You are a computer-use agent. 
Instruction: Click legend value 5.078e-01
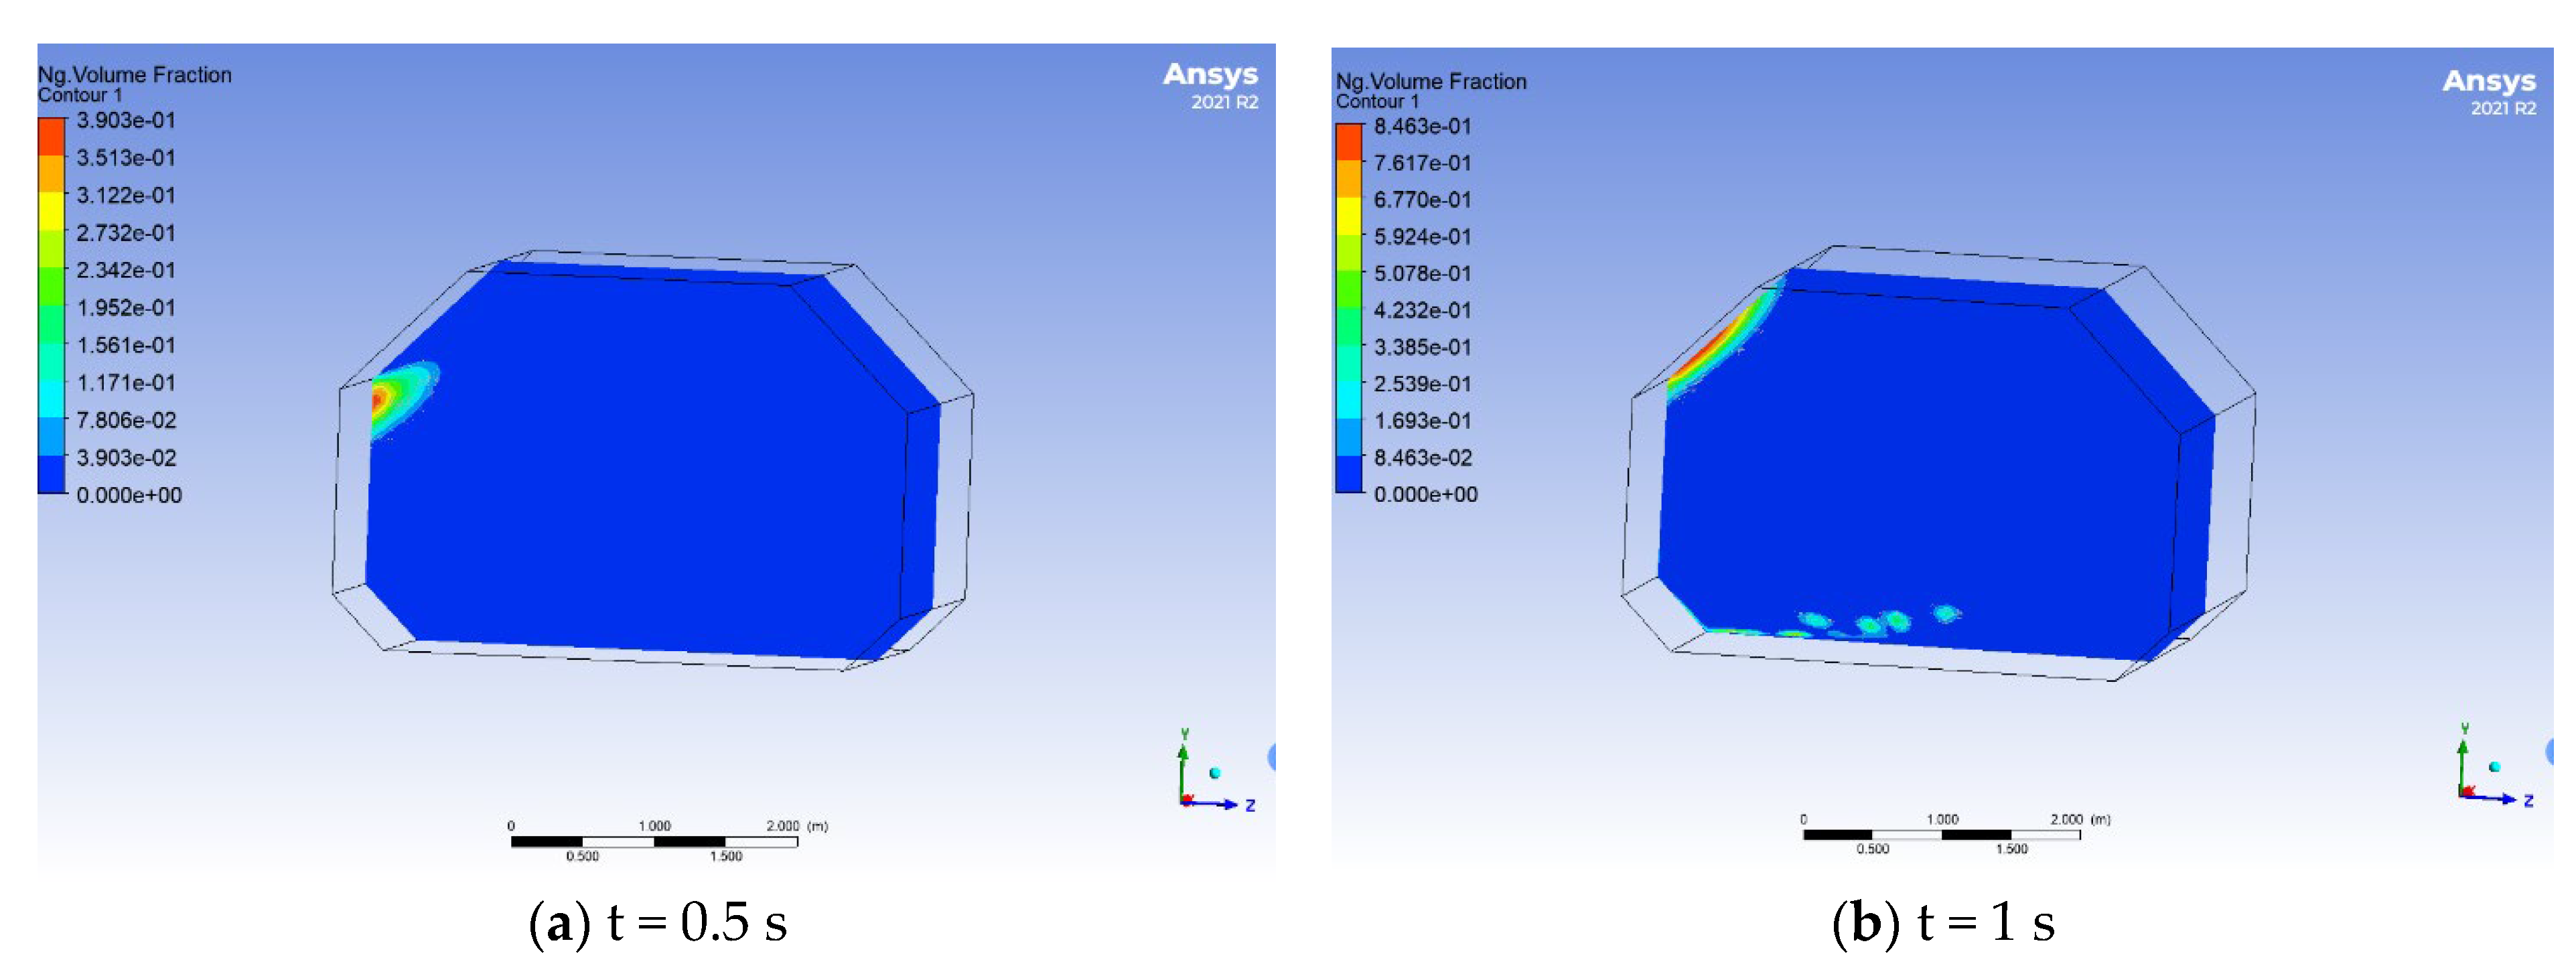click(x=1422, y=273)
